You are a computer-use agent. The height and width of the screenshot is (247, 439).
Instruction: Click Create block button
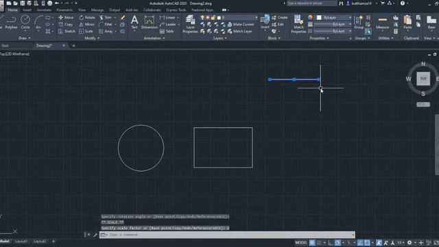coord(279,17)
